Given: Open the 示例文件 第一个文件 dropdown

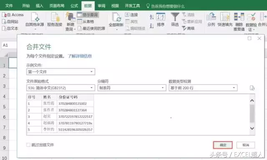Looking at the screenshot, I should (61, 72).
